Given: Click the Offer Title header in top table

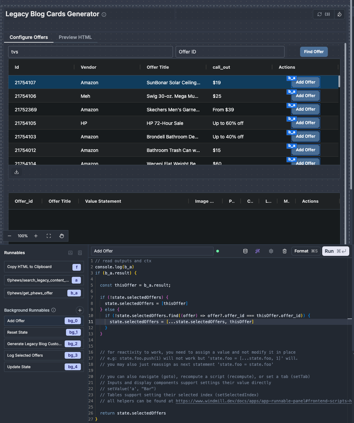Looking at the screenshot, I should tap(173, 67).
